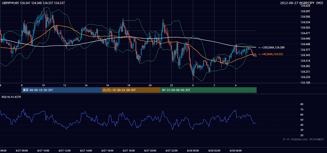Click RSI scale value 80

coord(302,104)
